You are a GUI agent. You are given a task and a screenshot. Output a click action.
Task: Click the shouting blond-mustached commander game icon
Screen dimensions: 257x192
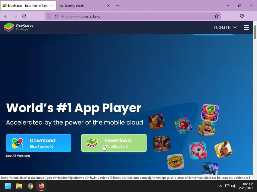[207, 128]
